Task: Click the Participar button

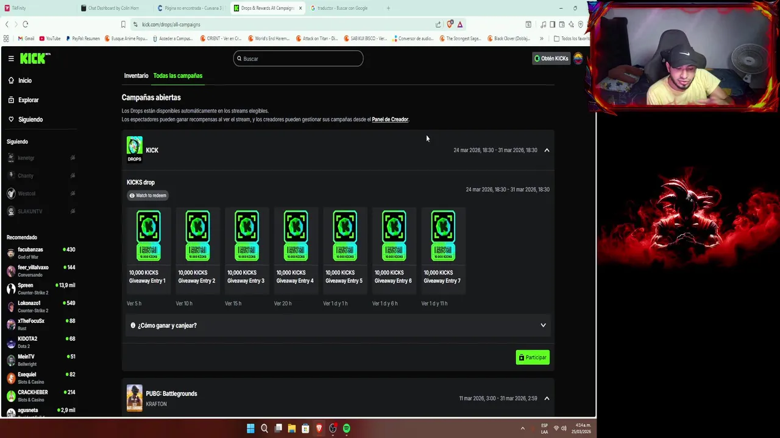Action: [x=533, y=357]
